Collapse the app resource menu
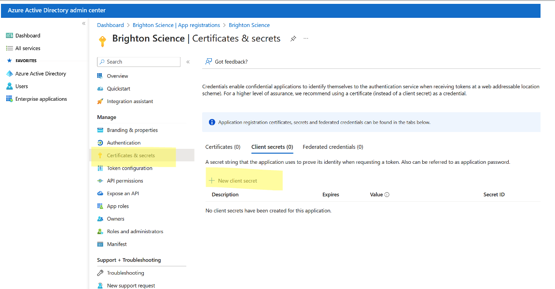This screenshot has height=289, width=555. [188, 62]
